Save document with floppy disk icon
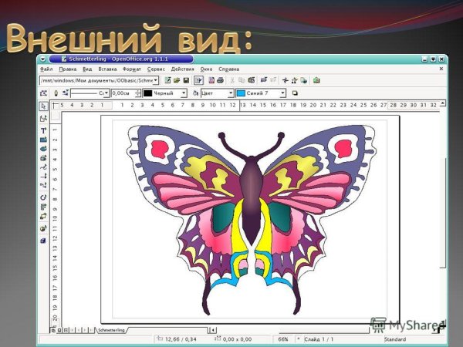The height and width of the screenshot is (347, 463). point(186,80)
